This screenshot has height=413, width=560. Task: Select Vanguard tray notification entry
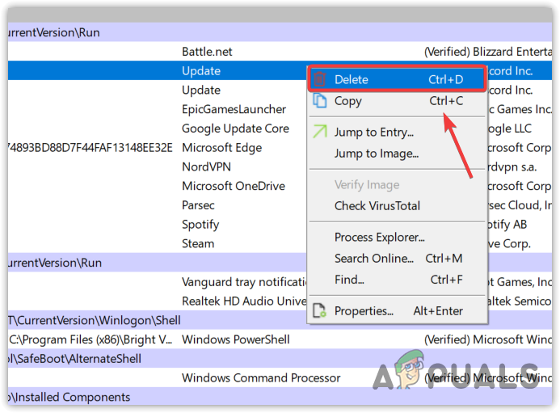(x=244, y=282)
